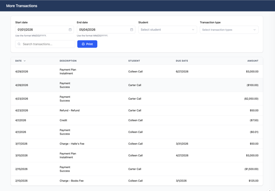Click the Charge - Books Fee description
The width and height of the screenshot is (275, 191).
point(71,181)
